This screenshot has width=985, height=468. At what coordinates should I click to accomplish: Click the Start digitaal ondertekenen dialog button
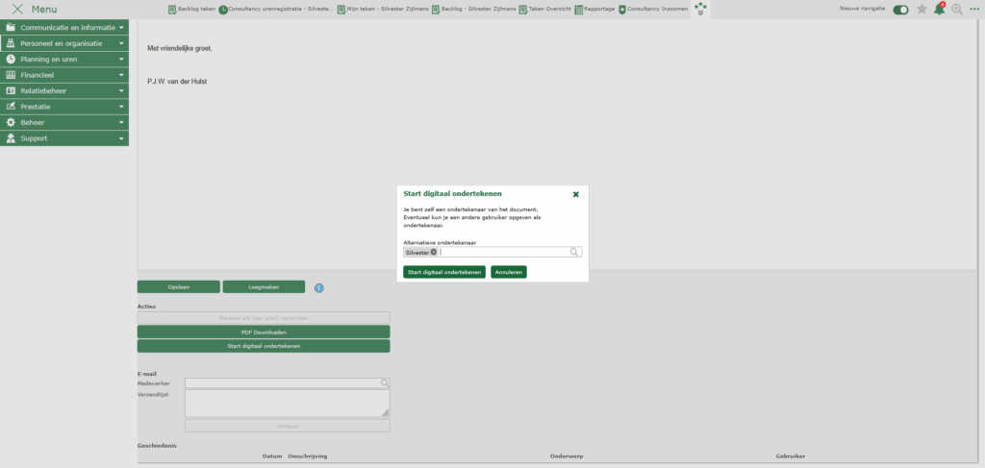pyautogui.click(x=444, y=272)
